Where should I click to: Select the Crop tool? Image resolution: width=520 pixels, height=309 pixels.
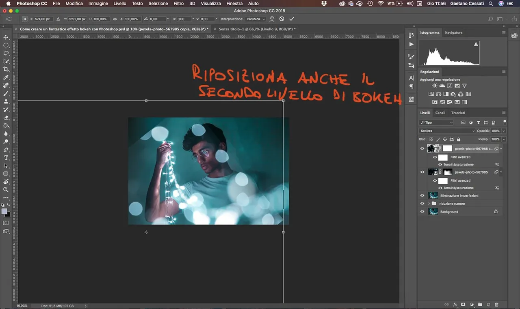click(6, 69)
